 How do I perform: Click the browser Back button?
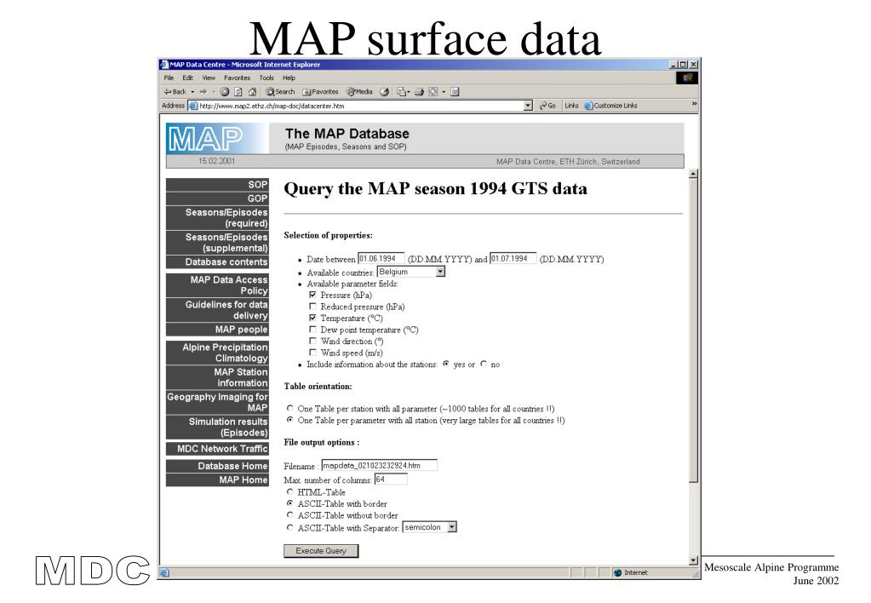[x=175, y=92]
